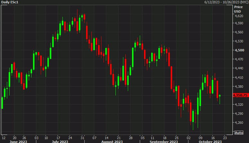Select the red 4,350.75 current price label
Screen dimensions: 249x143
pyautogui.click(x=241, y=95)
